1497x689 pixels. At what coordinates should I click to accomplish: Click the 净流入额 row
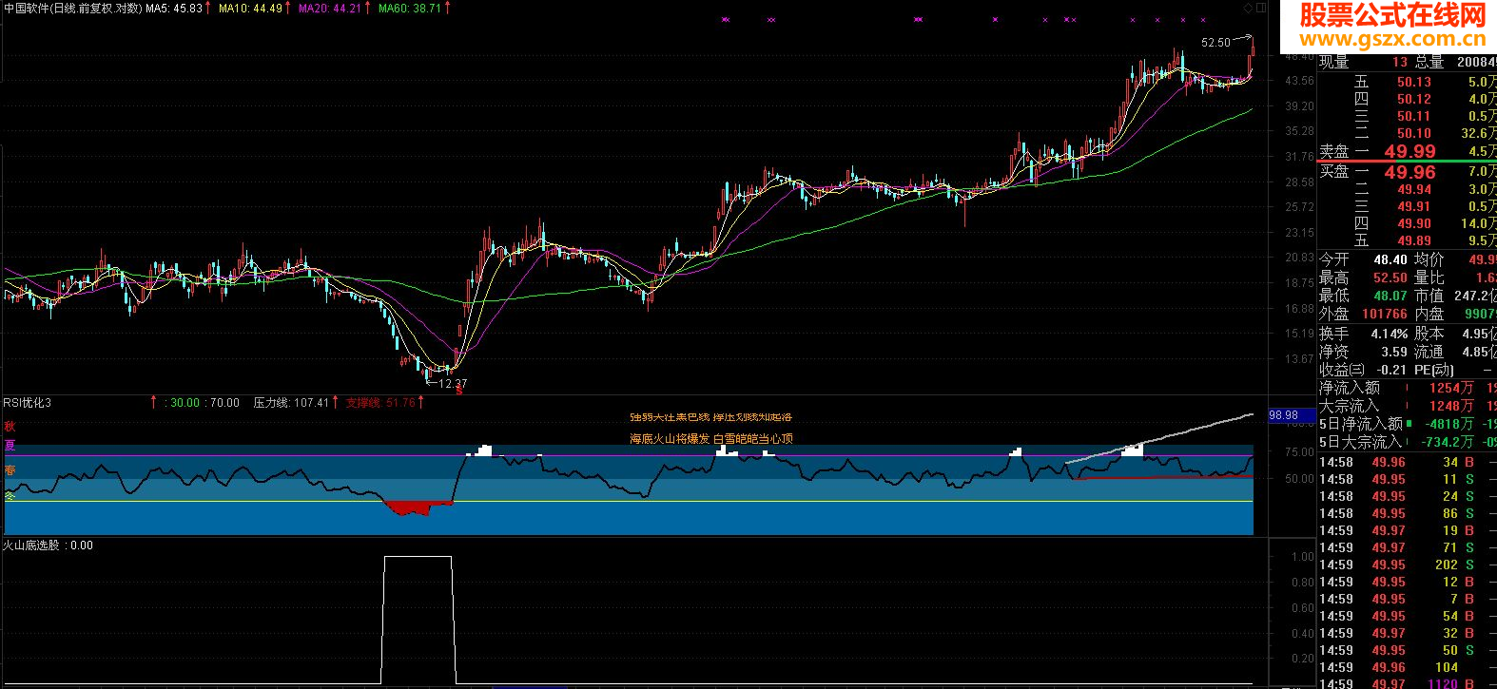[x=1407, y=388]
